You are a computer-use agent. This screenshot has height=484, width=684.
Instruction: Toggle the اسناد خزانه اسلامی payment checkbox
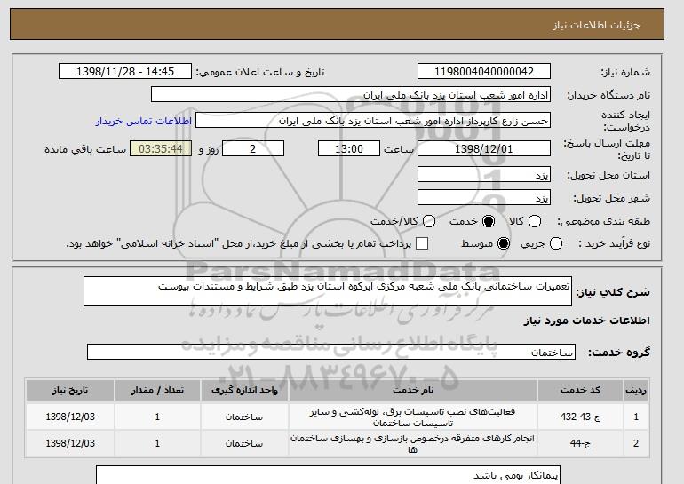point(422,243)
